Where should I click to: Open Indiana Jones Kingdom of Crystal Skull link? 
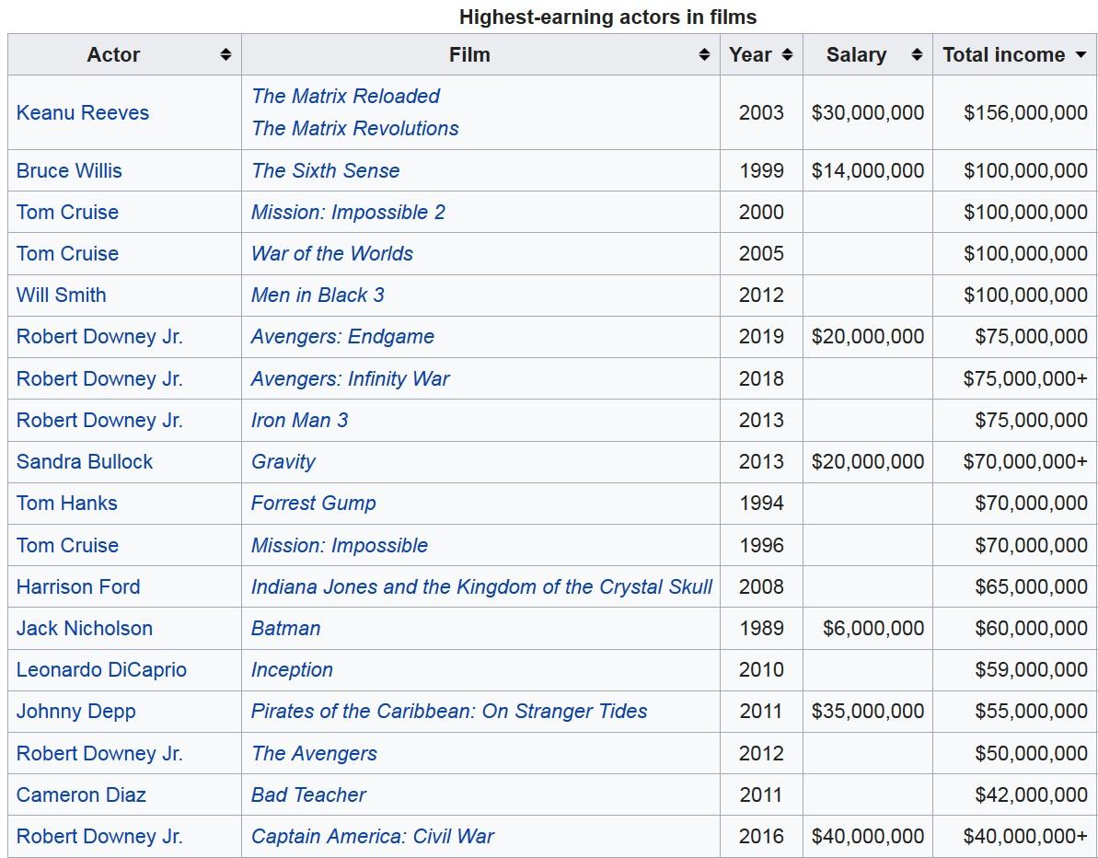pyautogui.click(x=481, y=586)
